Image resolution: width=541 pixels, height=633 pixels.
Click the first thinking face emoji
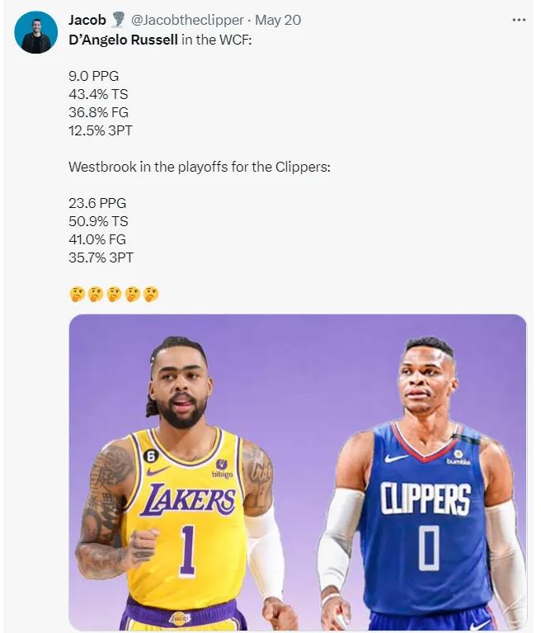77,294
